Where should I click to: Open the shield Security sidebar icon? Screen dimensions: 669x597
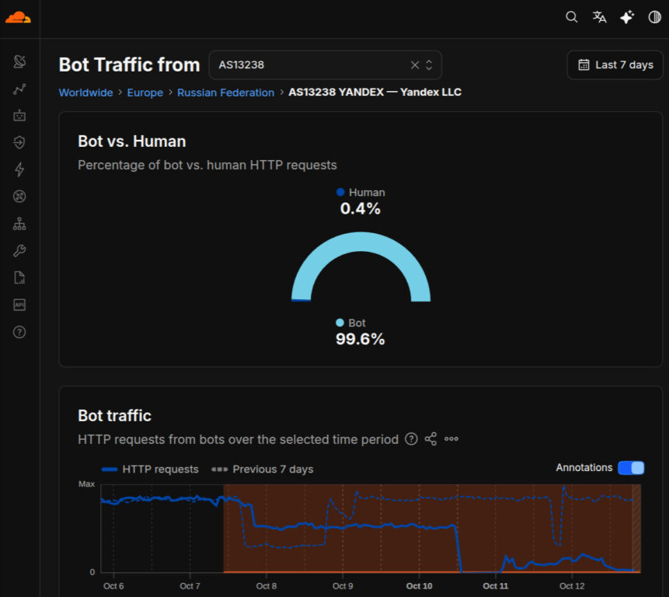click(x=19, y=142)
